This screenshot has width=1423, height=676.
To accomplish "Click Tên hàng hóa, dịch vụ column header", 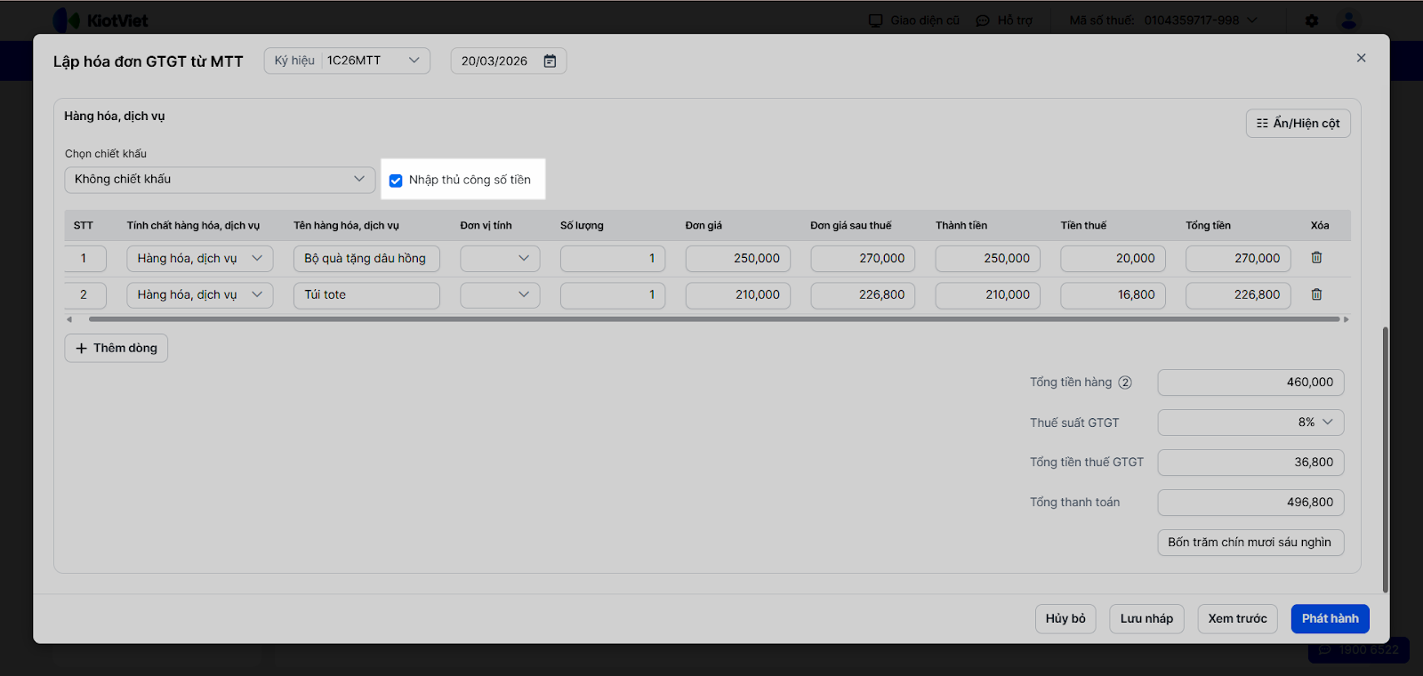I will click(346, 226).
